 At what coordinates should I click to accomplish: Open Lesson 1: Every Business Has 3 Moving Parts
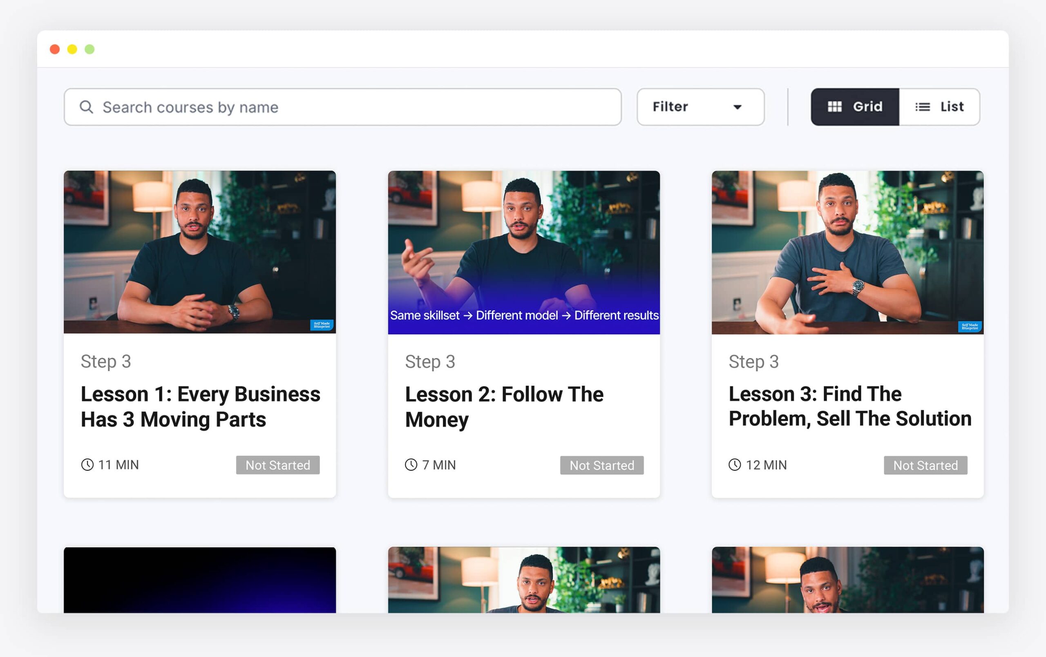(x=200, y=407)
